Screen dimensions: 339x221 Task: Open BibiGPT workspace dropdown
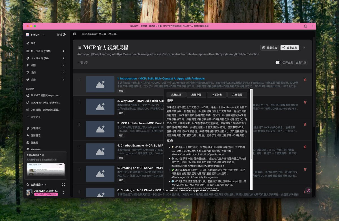(x=35, y=34)
